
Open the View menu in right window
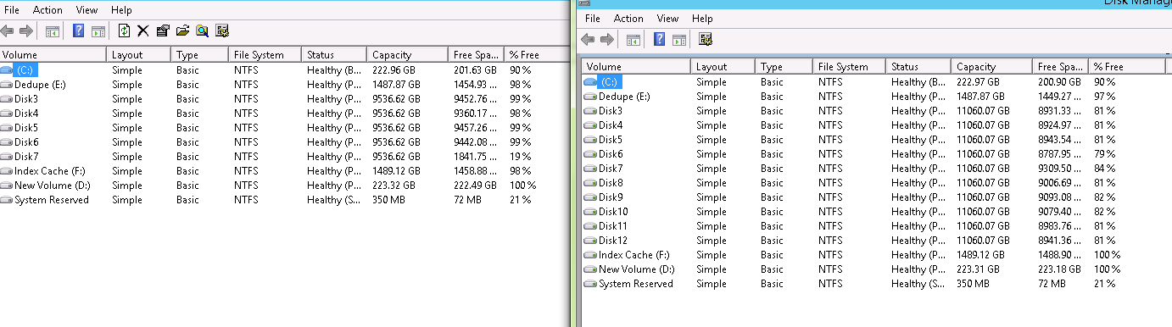click(x=668, y=18)
